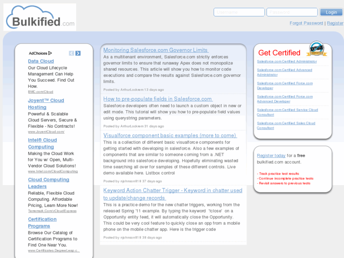Image resolution: width=344 pixels, height=258 pixels.
Task: Click 'Posted by ArthurLockrem 31 days ago'
Action: point(133,126)
